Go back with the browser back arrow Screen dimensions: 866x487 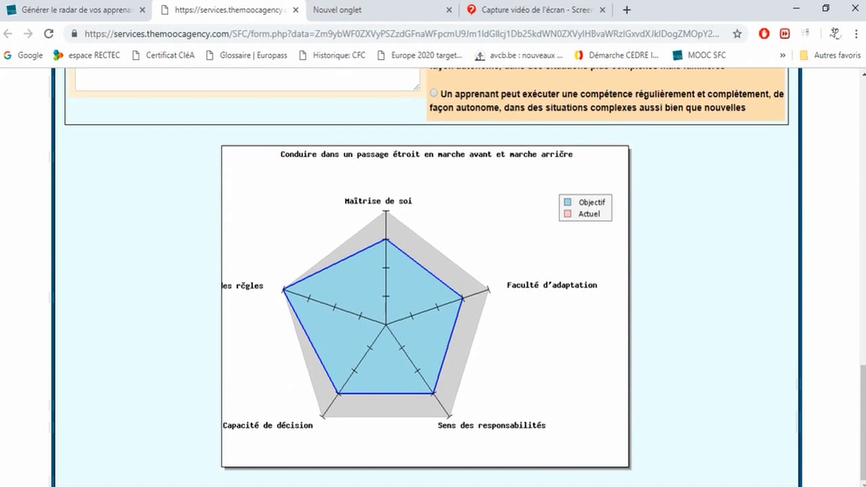[x=9, y=33]
